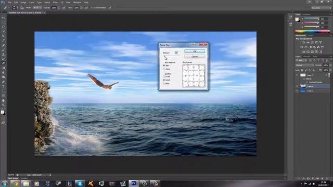Open Opacity slider arrow in options bar
This screenshot has height=187, width=333.
pos(59,8)
